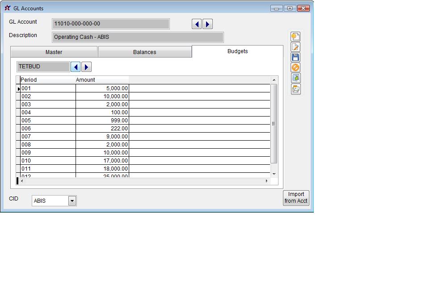Open the CID dropdown showing ABIS

pos(72,201)
